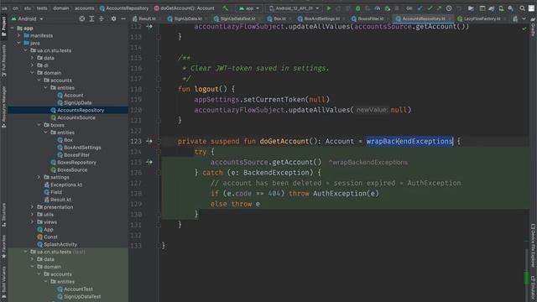Toggle code fold at line 118 logout

[159, 89]
